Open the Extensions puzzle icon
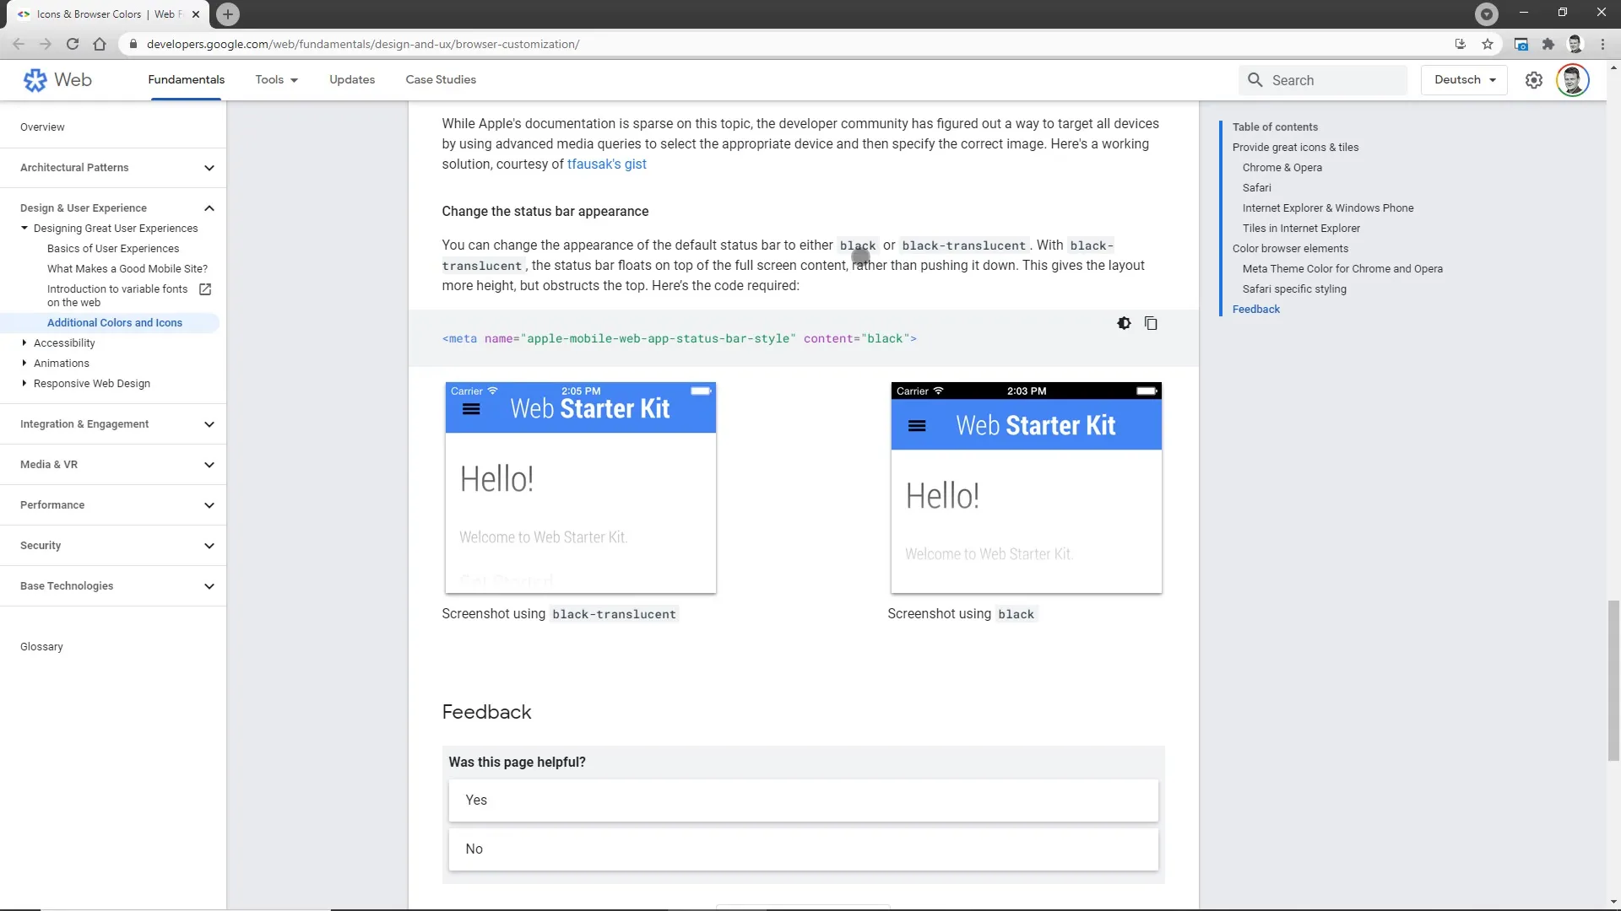The width and height of the screenshot is (1621, 911). coord(1548,44)
